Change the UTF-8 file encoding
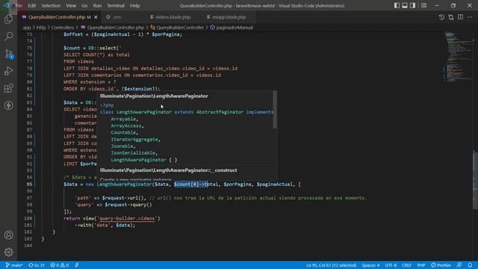 tap(391, 265)
